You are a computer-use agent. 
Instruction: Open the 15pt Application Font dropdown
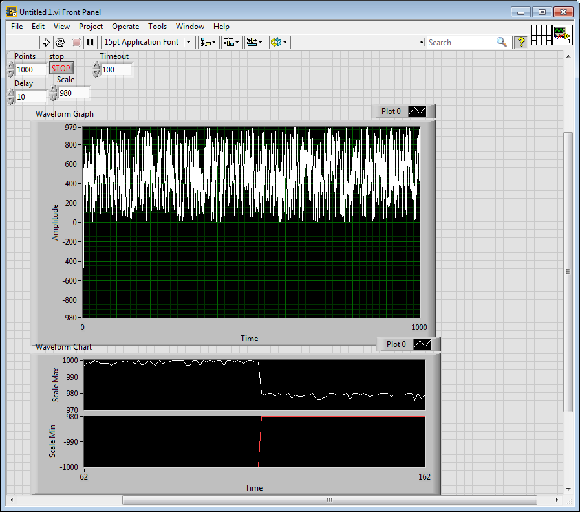(x=148, y=42)
